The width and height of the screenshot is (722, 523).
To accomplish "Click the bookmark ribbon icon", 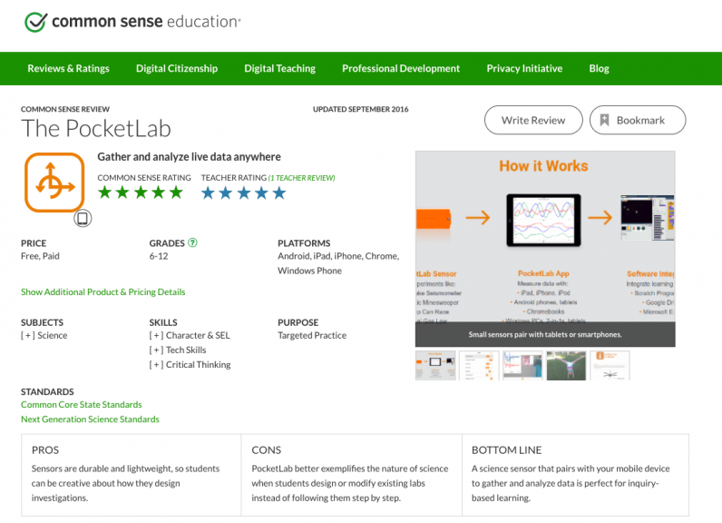I will pyautogui.click(x=605, y=120).
